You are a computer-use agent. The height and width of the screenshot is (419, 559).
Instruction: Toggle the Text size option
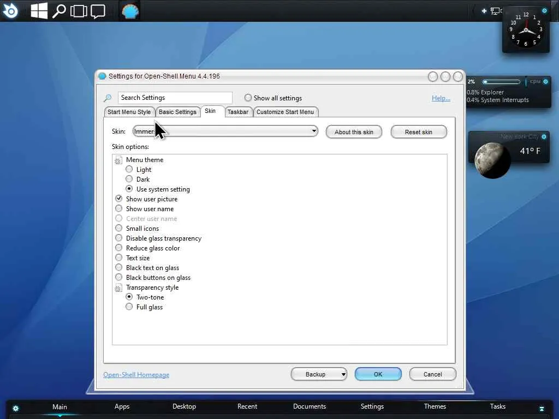118,258
